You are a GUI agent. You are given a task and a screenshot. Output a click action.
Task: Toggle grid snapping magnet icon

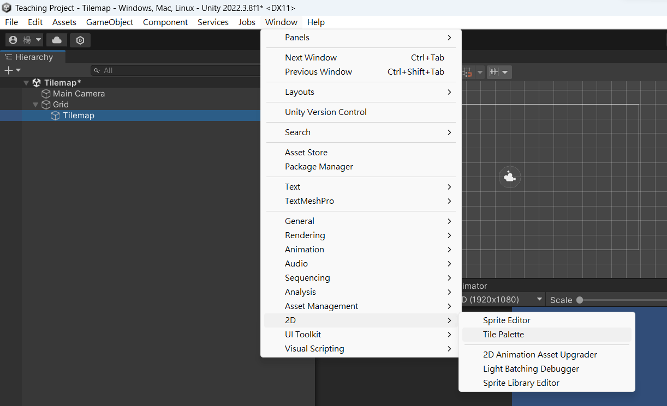[x=468, y=72]
